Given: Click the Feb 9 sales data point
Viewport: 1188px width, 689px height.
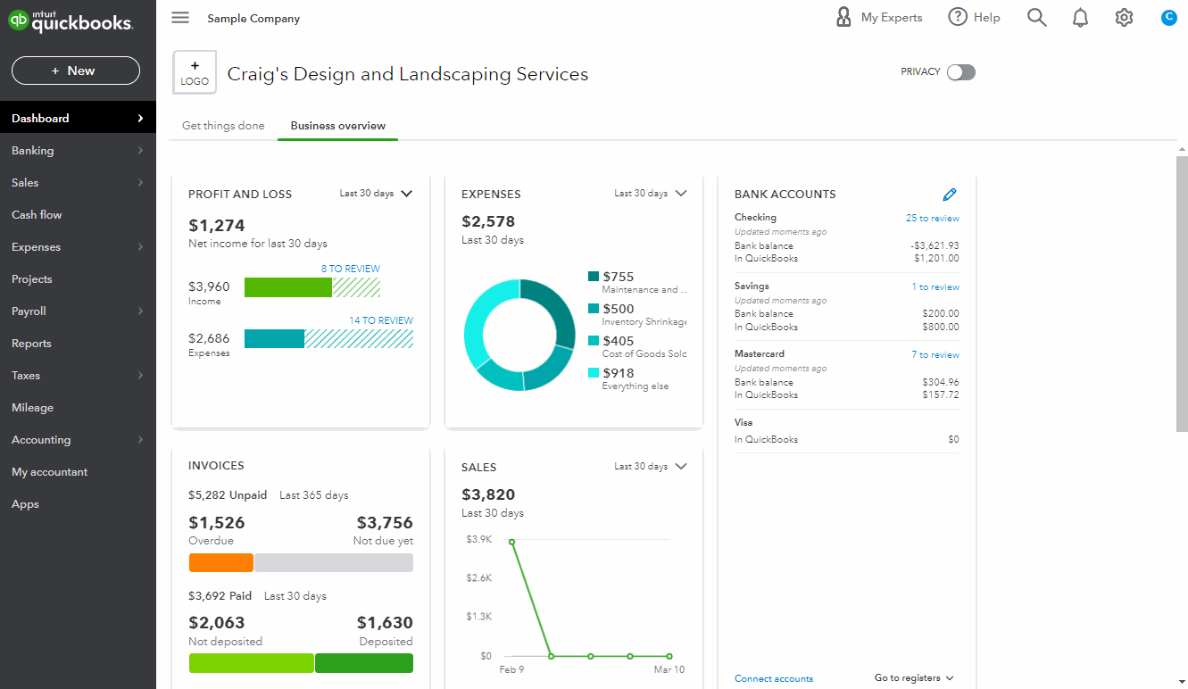Looking at the screenshot, I should tap(511, 541).
